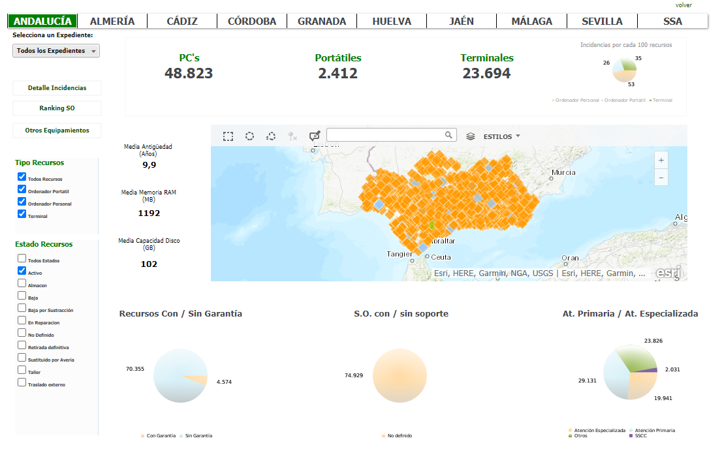Click the Terminales count 23.694

(x=487, y=73)
